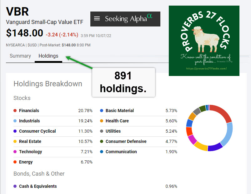251x194 pixels.
Task: Open the proverbs27flocks.com link
Action: pyautogui.click(x=206, y=69)
